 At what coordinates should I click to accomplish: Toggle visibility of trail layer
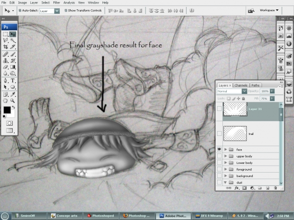coord(219,133)
